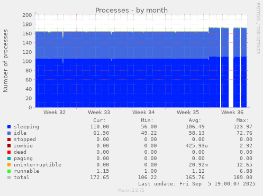
Task: Click the 'idle' legend label
Action: [20, 133]
